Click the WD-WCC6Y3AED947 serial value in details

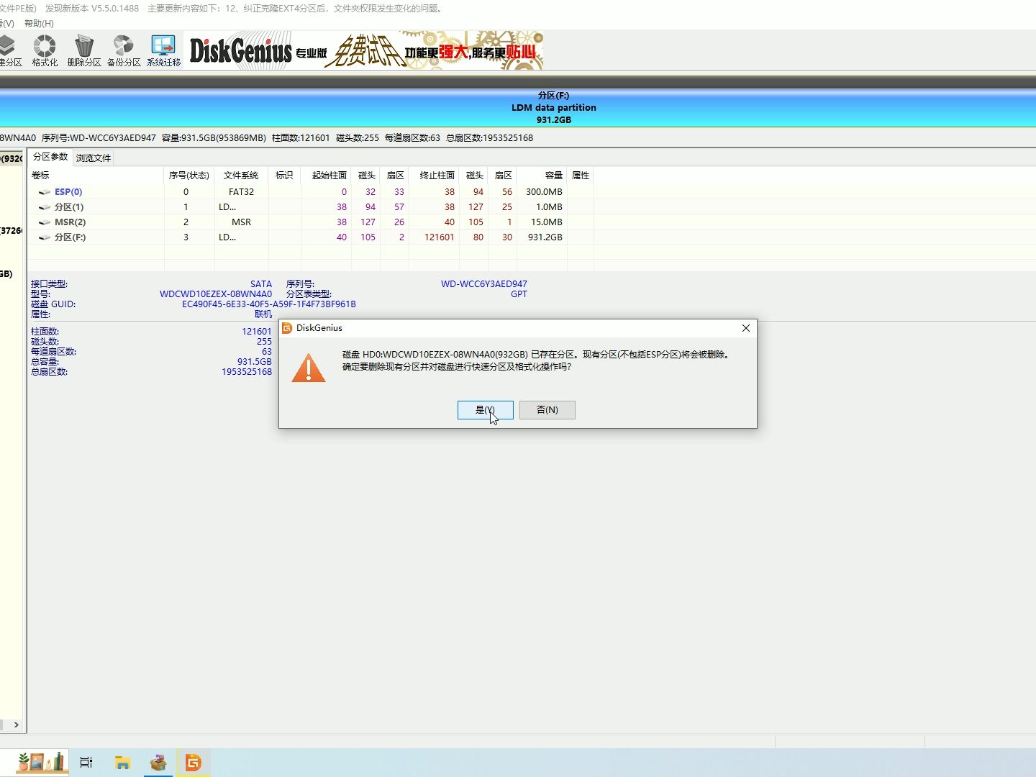(484, 284)
